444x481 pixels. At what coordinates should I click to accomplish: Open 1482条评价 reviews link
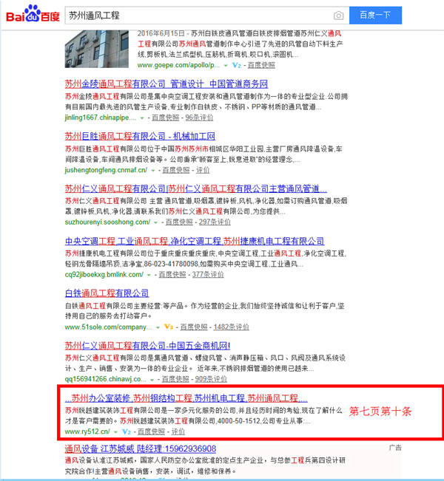pos(231,327)
